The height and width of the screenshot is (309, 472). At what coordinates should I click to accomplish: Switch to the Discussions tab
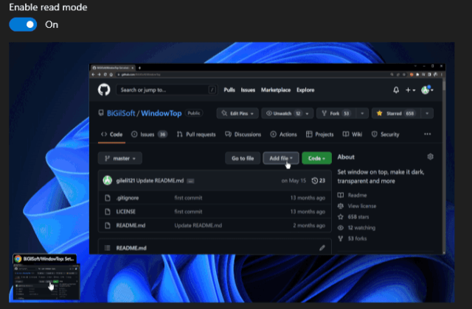(243, 134)
